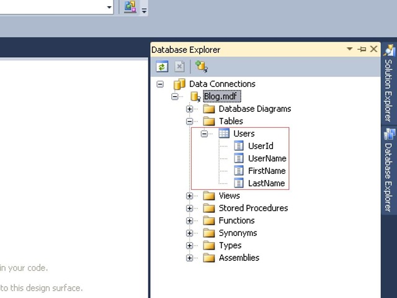Open the combo box dropdown arrow in top toolbar
This screenshot has width=397, height=298.
point(109,7)
